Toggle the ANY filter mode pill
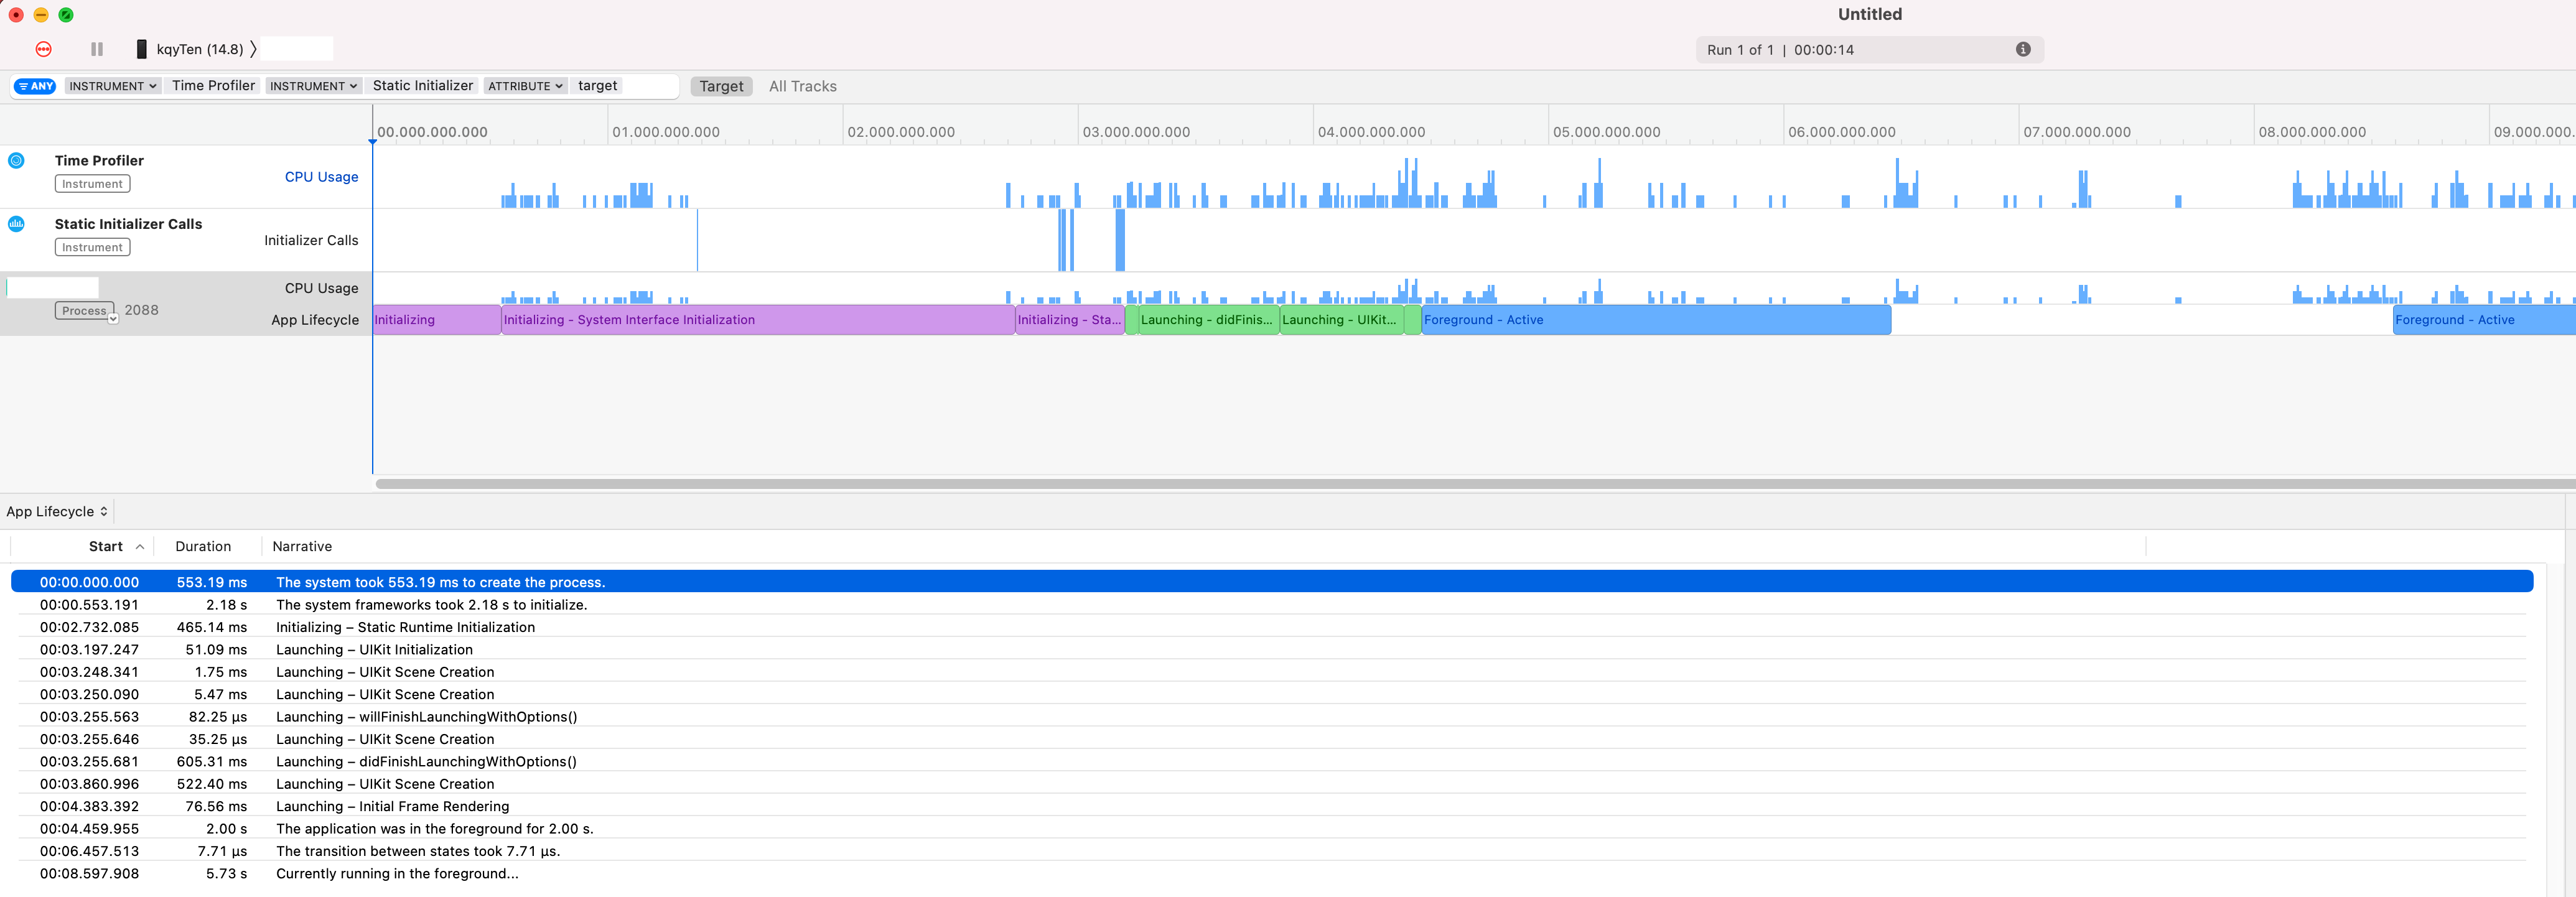This screenshot has width=2576, height=897. (x=35, y=86)
